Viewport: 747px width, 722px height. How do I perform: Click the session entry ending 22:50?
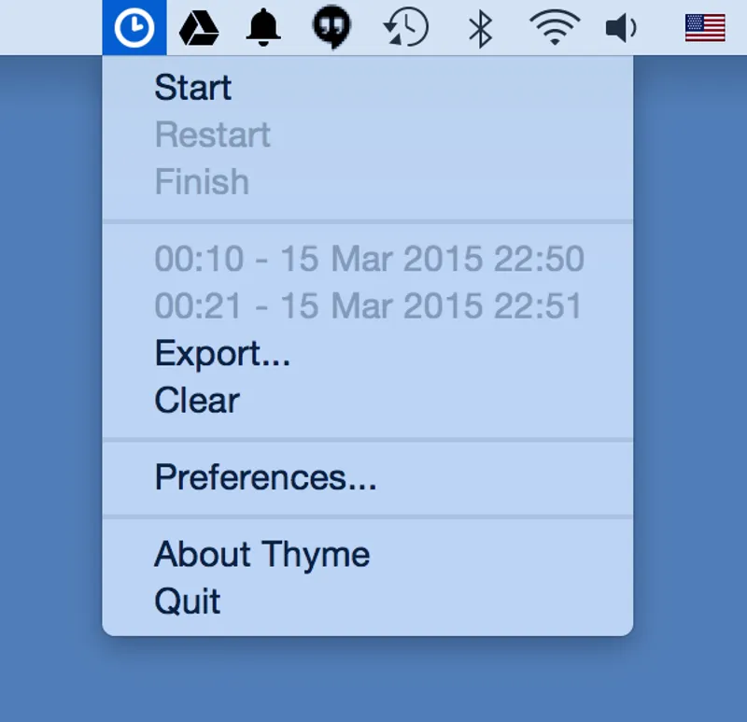coord(369,258)
